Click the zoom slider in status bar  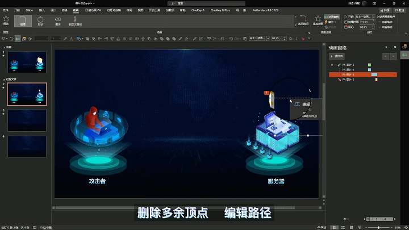coord(379,227)
